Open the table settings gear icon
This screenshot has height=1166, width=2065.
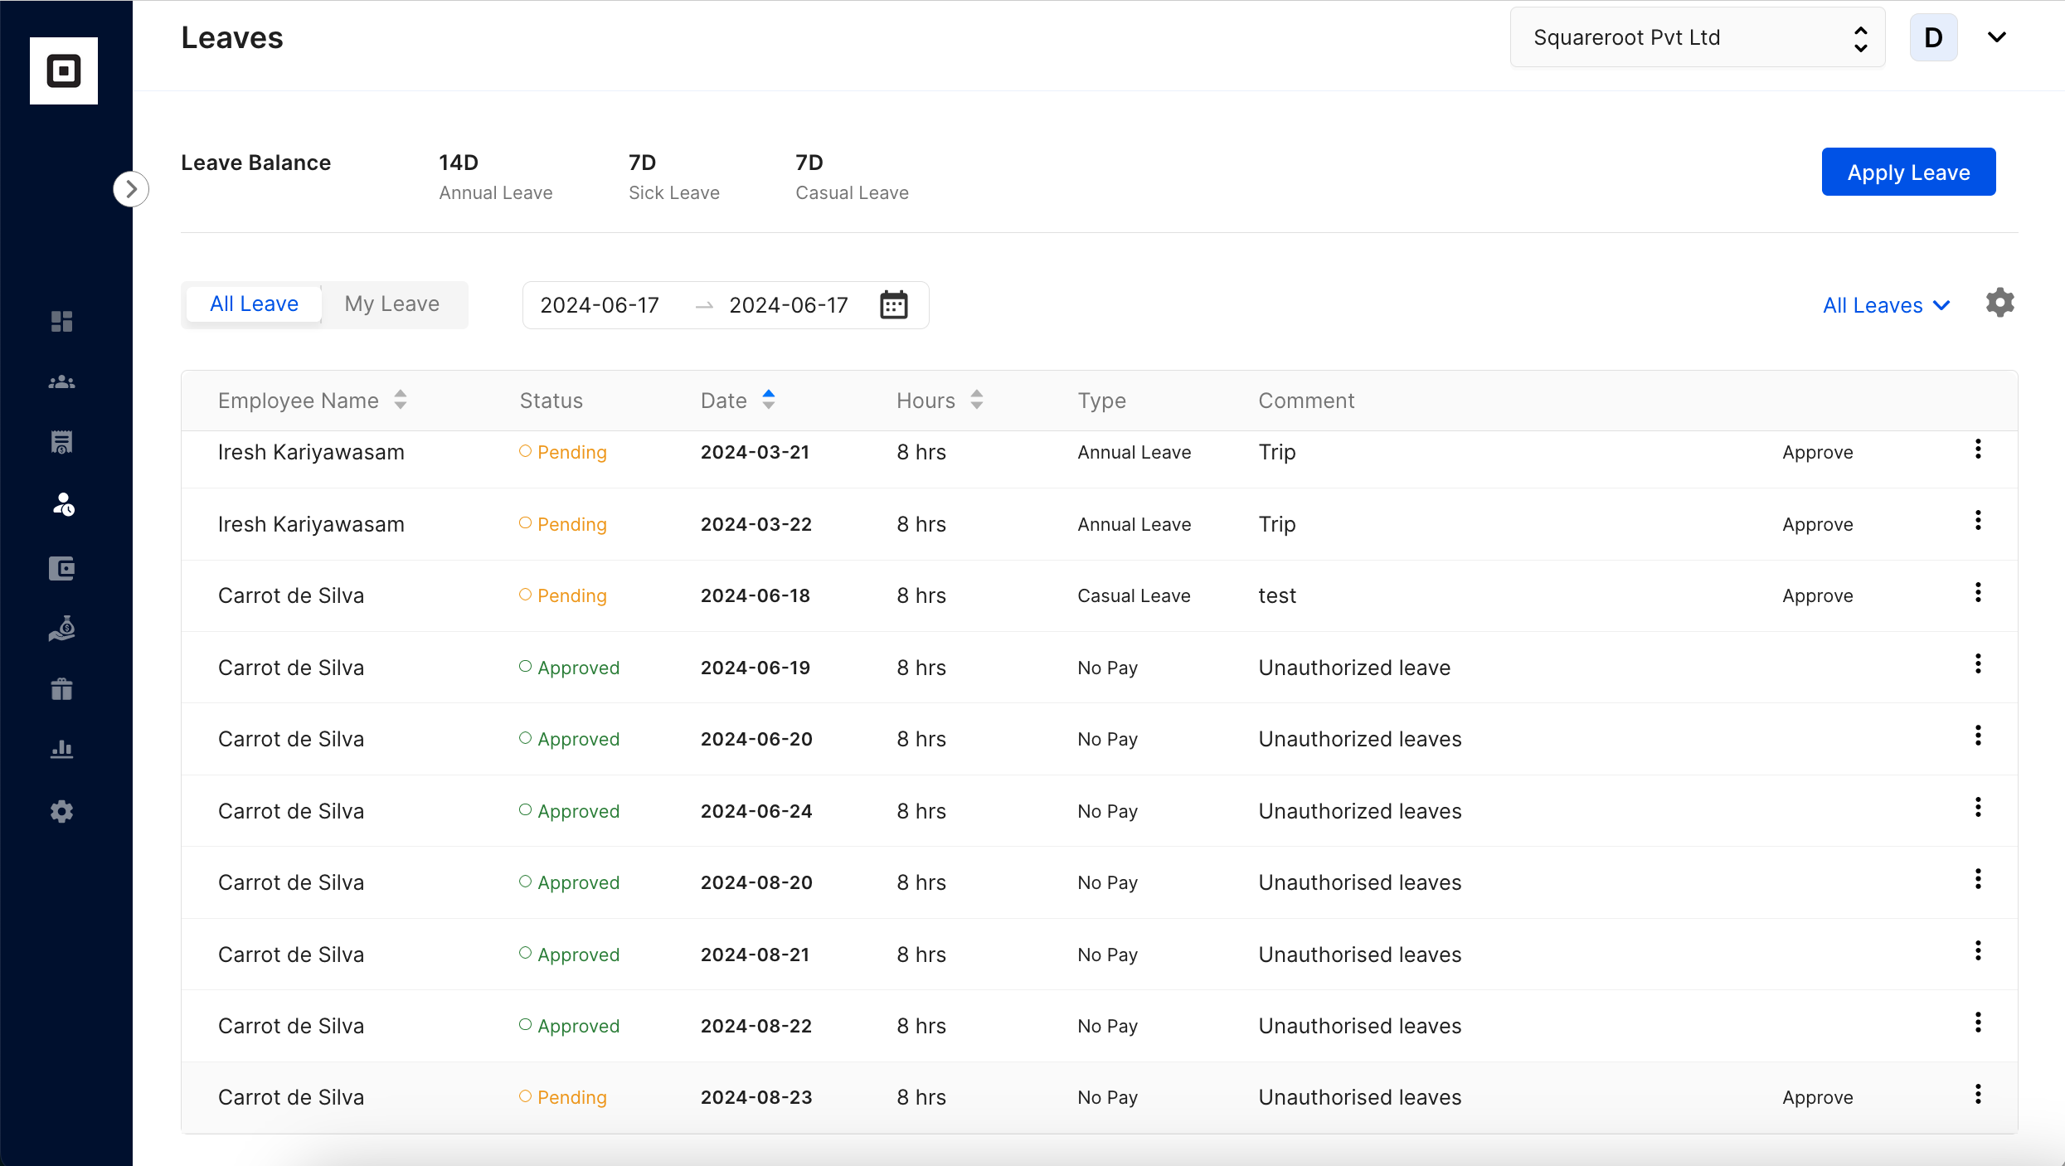pyautogui.click(x=1999, y=303)
